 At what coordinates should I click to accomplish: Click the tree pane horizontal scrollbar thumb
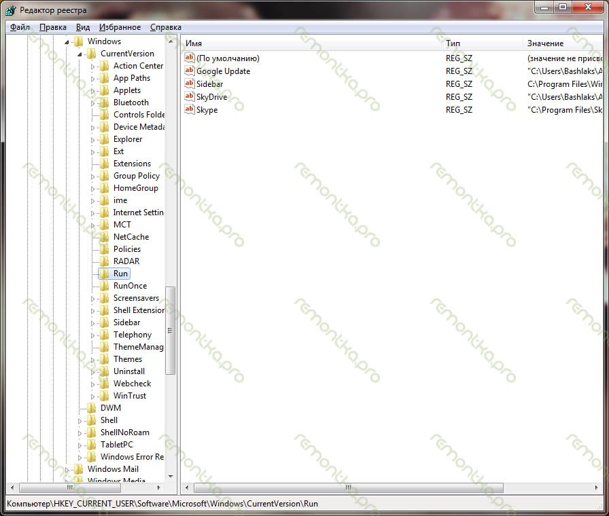[x=70, y=487]
